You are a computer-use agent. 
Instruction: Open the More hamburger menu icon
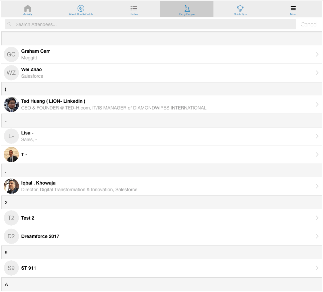click(293, 8)
